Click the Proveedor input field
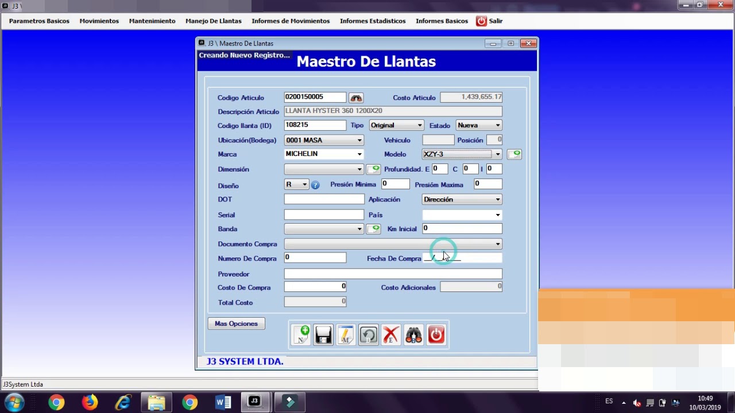This screenshot has height=413, width=735. tap(393, 274)
